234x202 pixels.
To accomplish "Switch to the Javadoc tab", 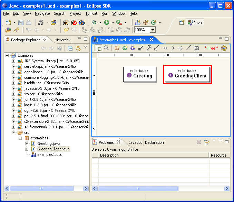I will tap(135, 142).
